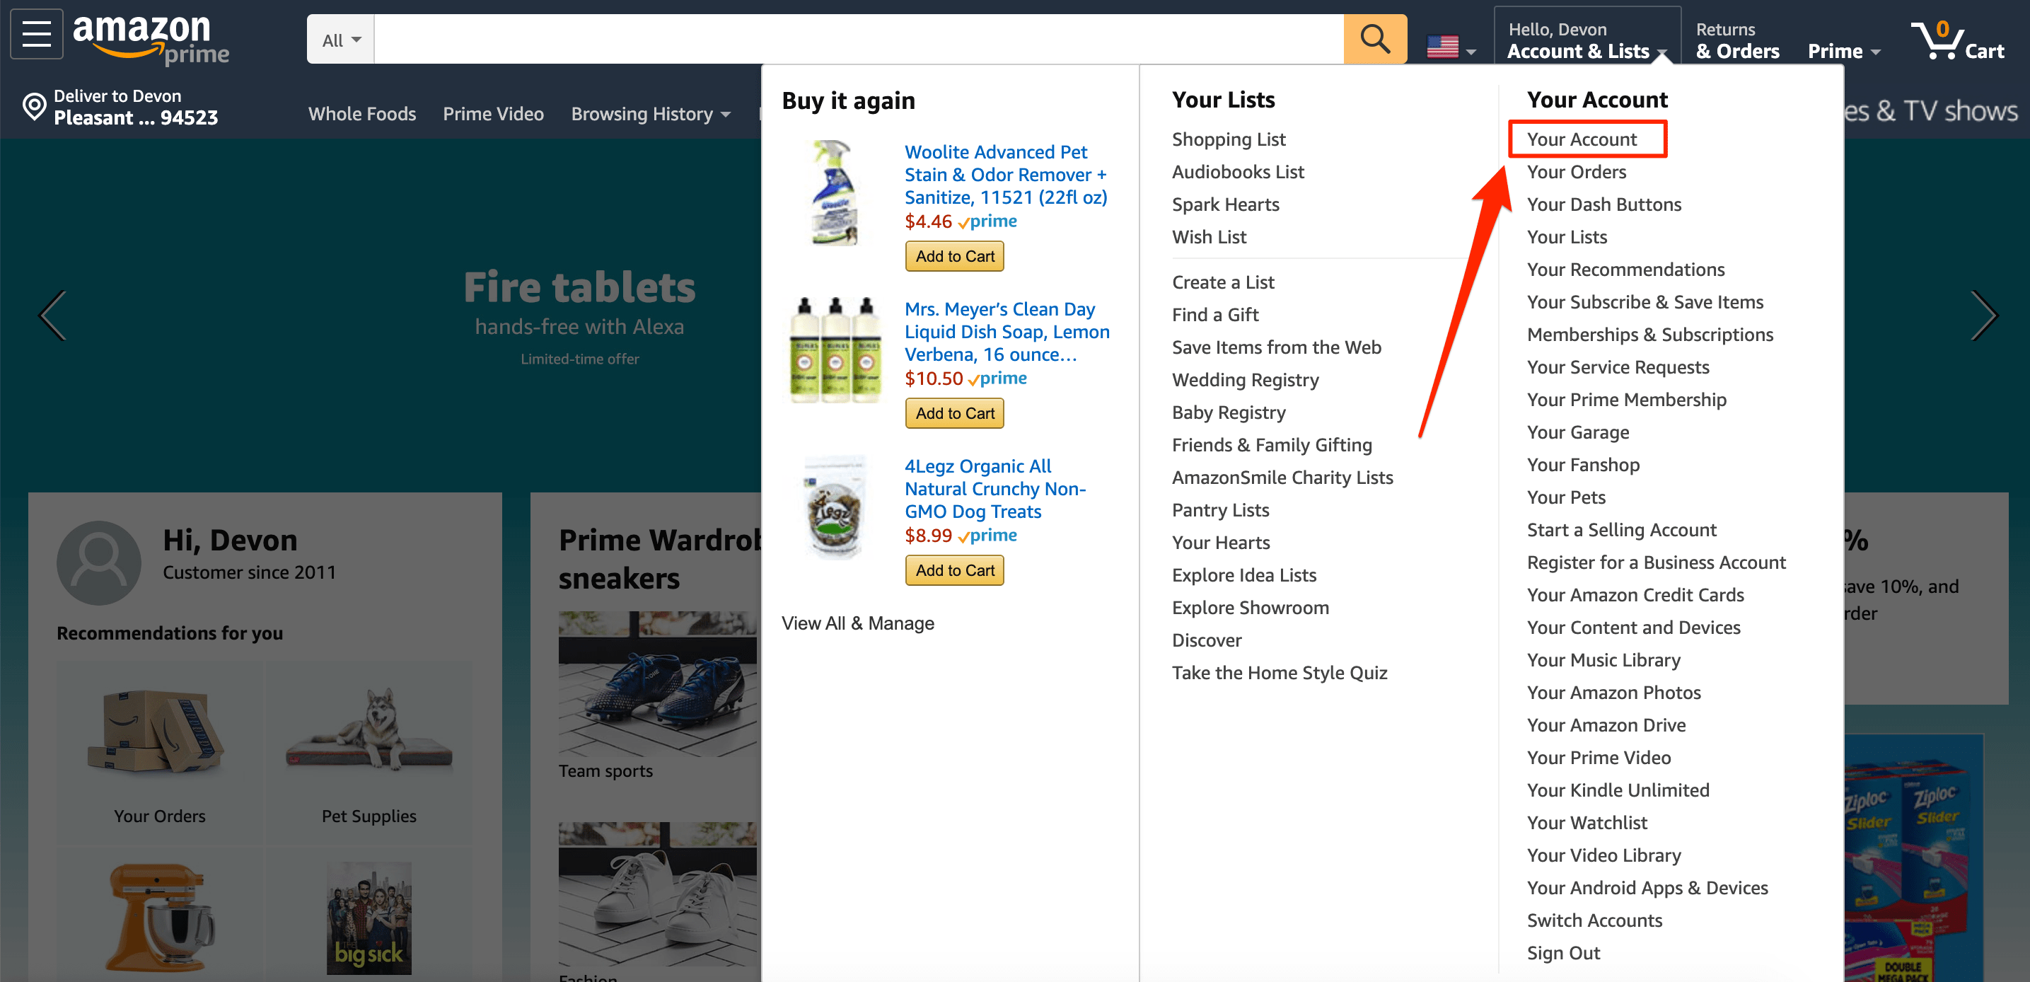The height and width of the screenshot is (982, 2030).
Task: Select Your Orders in the account menu
Action: (1576, 172)
